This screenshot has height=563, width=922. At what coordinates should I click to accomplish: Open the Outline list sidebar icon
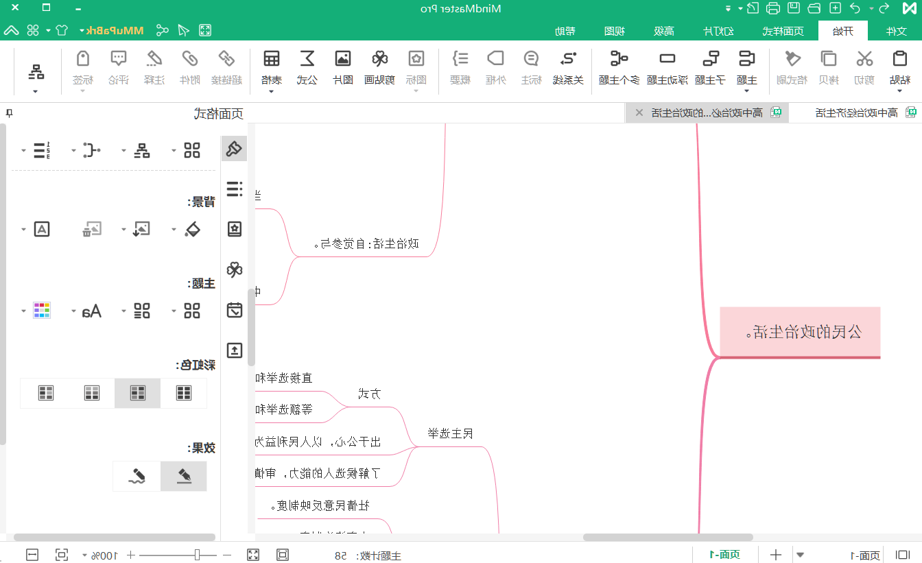pyautogui.click(x=235, y=189)
